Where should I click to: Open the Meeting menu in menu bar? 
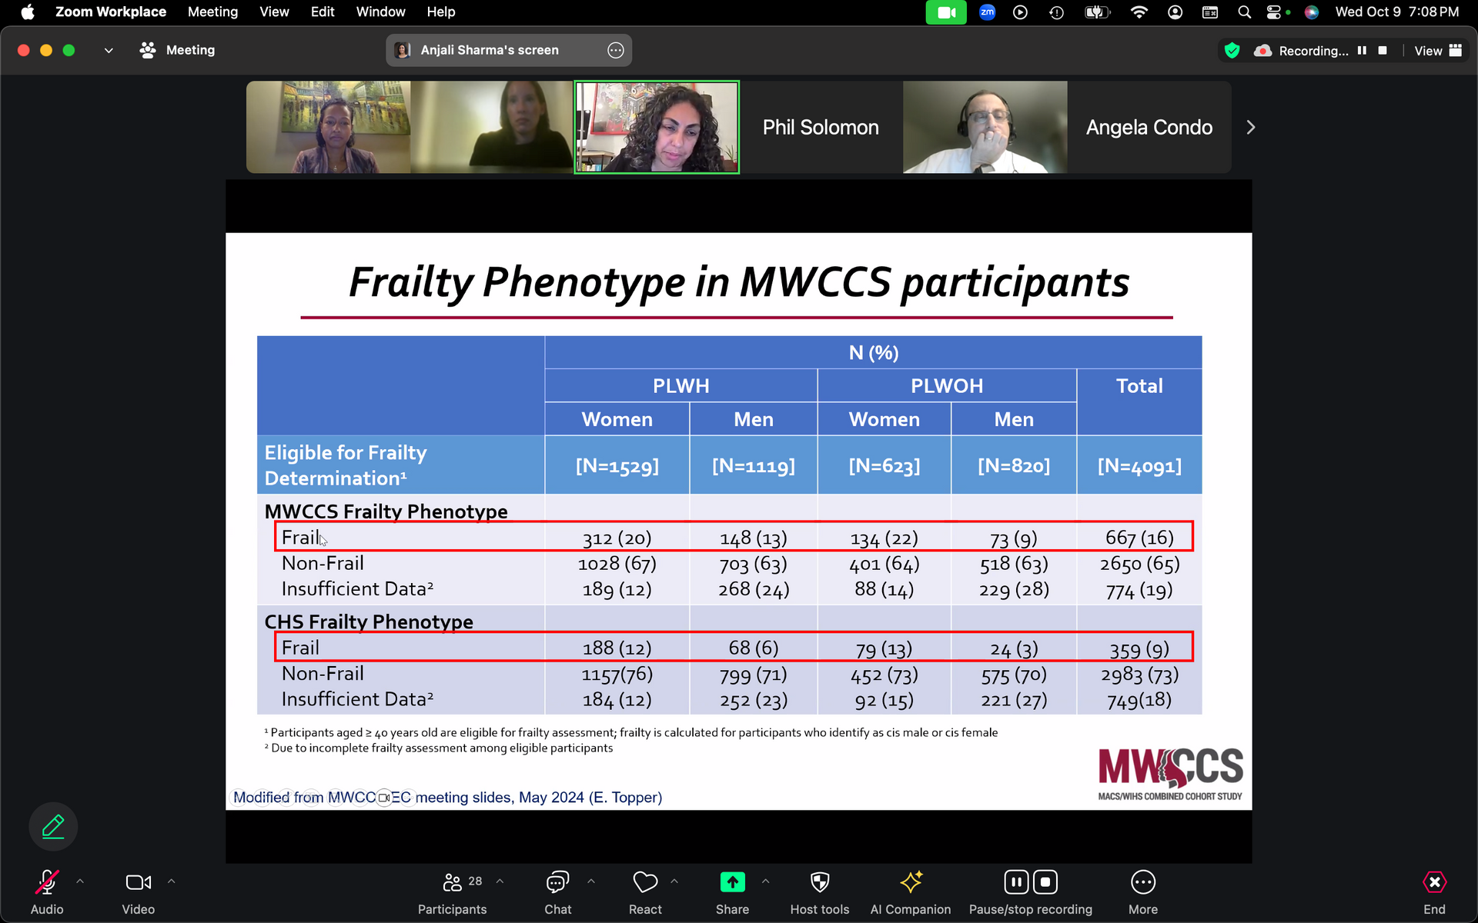click(212, 12)
